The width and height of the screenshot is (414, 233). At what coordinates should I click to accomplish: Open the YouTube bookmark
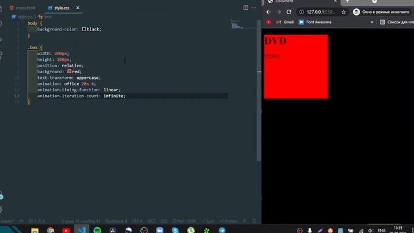[268, 22]
